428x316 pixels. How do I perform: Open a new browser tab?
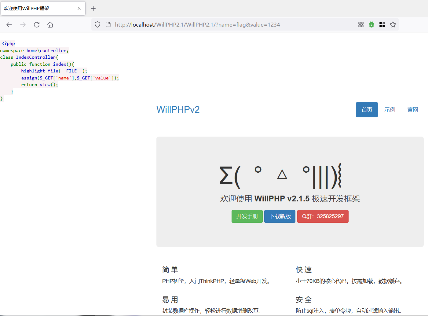tap(93, 9)
